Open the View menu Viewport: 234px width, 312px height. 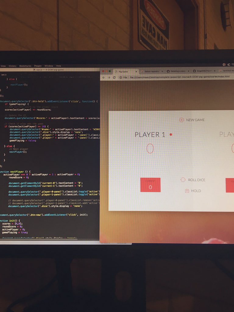point(3,66)
